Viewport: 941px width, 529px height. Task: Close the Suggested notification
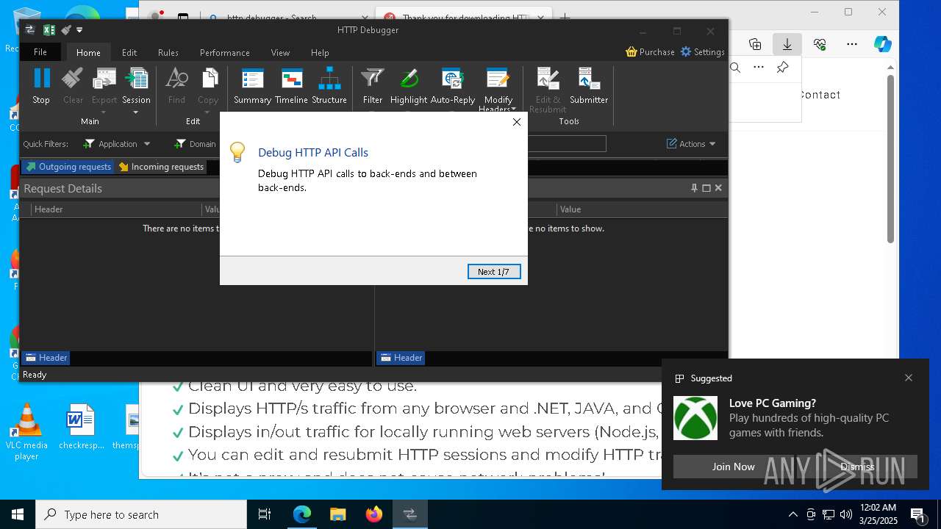tap(909, 378)
